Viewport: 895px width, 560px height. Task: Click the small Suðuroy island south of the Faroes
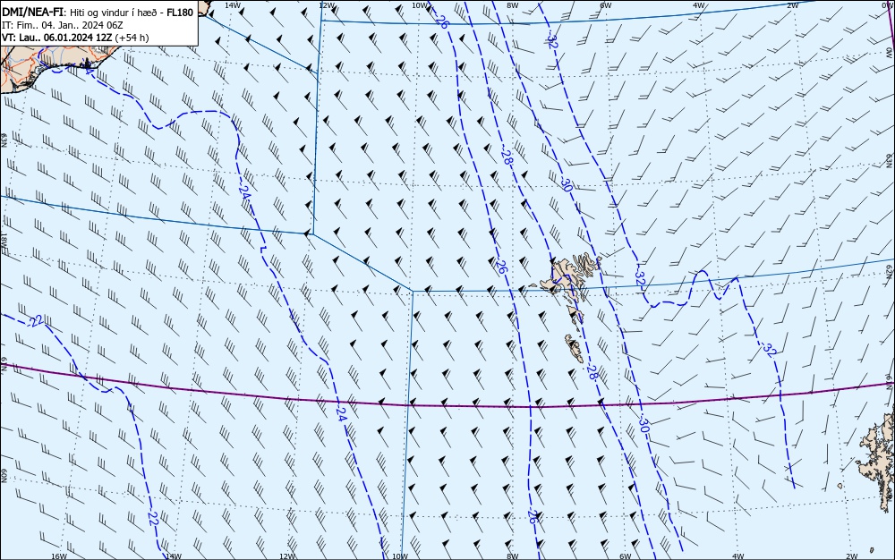click(x=575, y=348)
